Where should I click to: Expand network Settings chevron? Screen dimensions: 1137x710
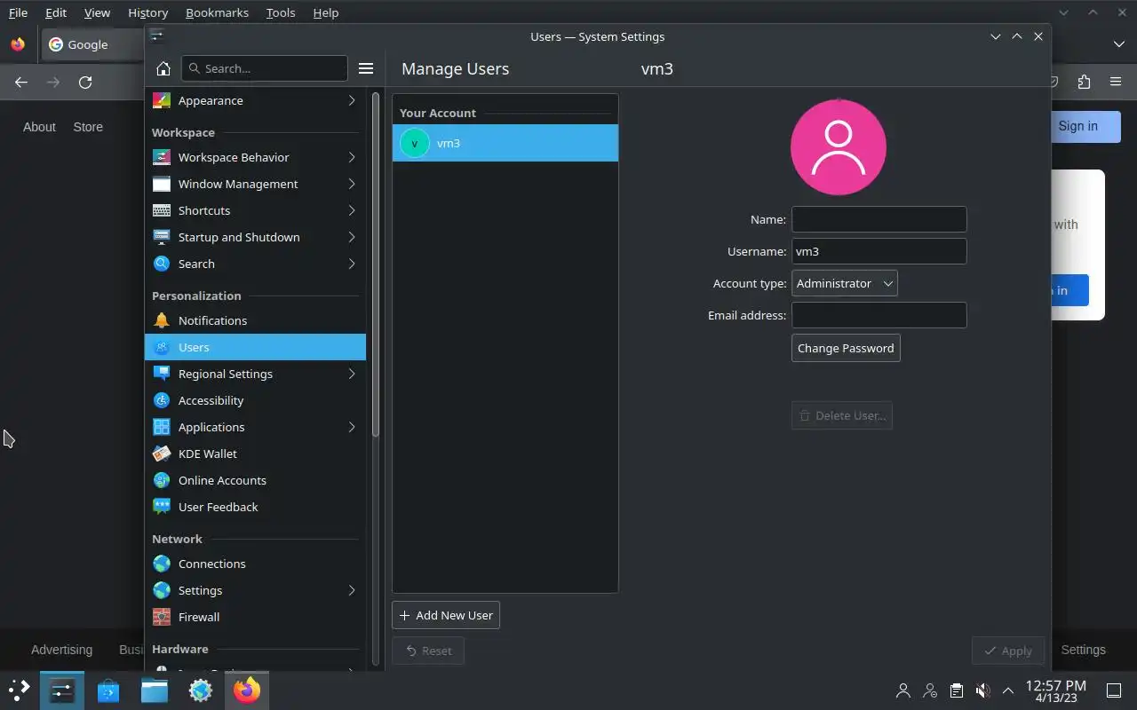point(352,590)
